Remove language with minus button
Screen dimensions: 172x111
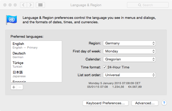tap(20, 87)
